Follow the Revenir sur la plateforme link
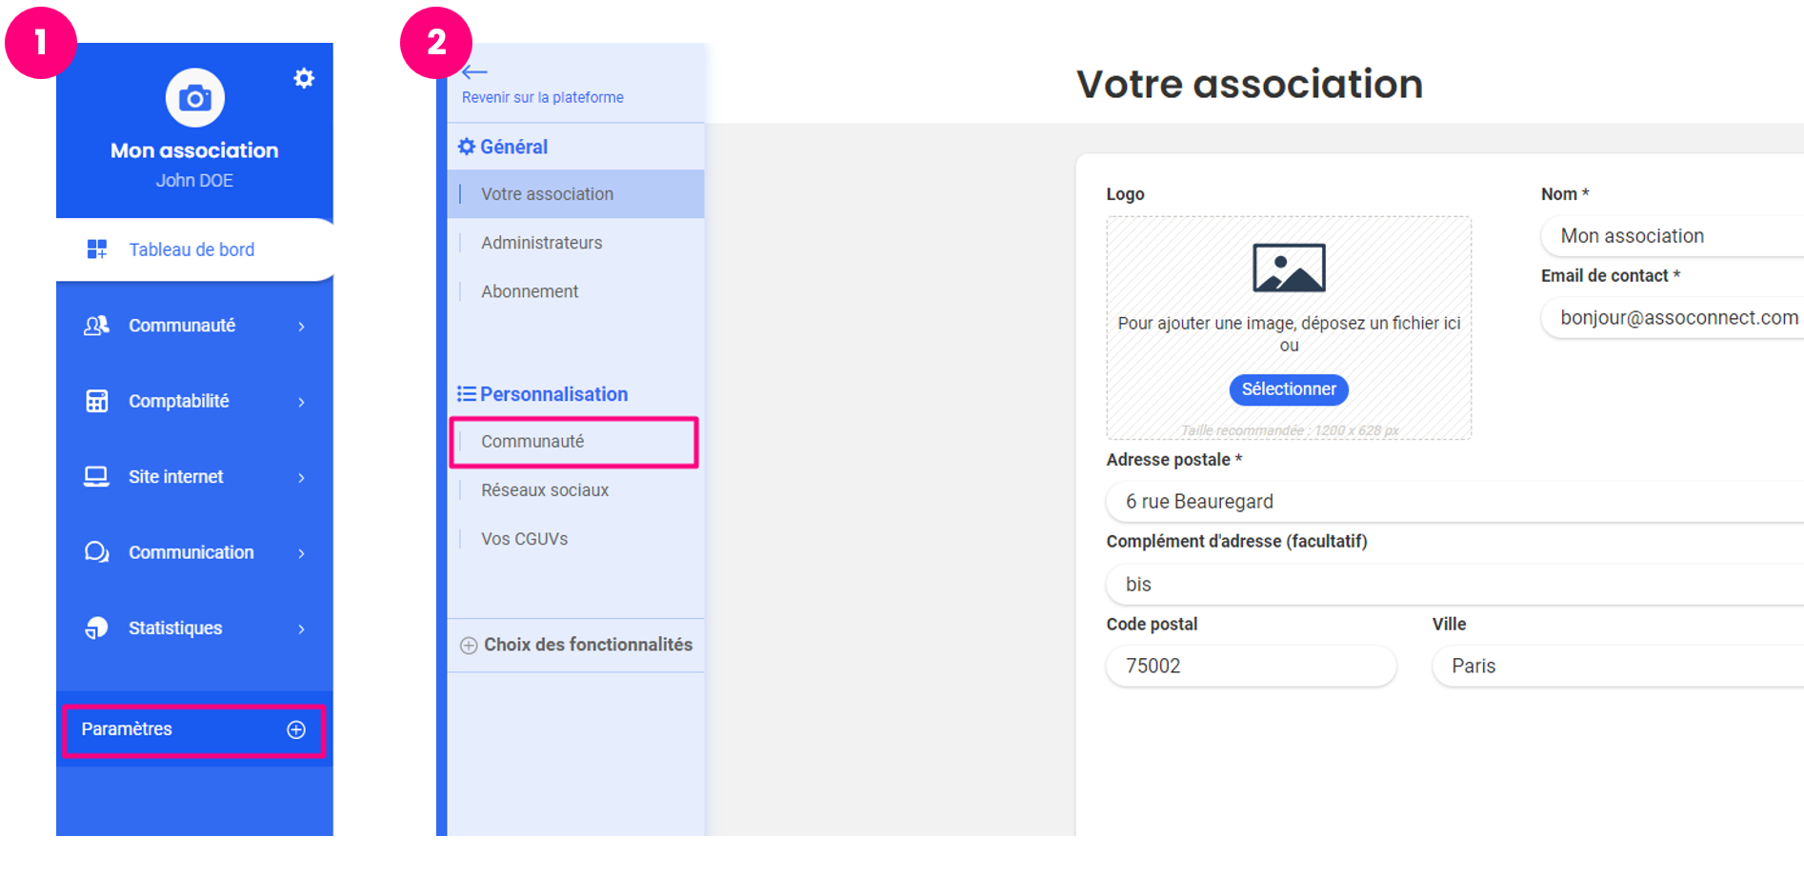Screen dimensions: 1804x876 pyautogui.click(x=543, y=96)
